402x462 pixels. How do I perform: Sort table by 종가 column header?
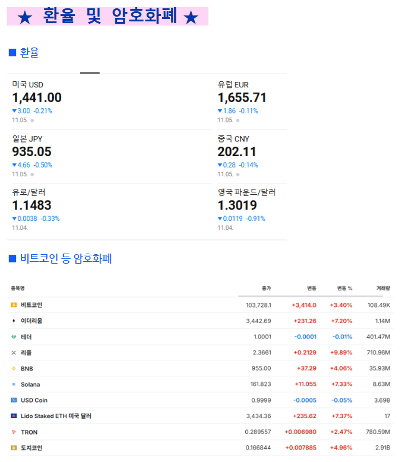(266, 289)
